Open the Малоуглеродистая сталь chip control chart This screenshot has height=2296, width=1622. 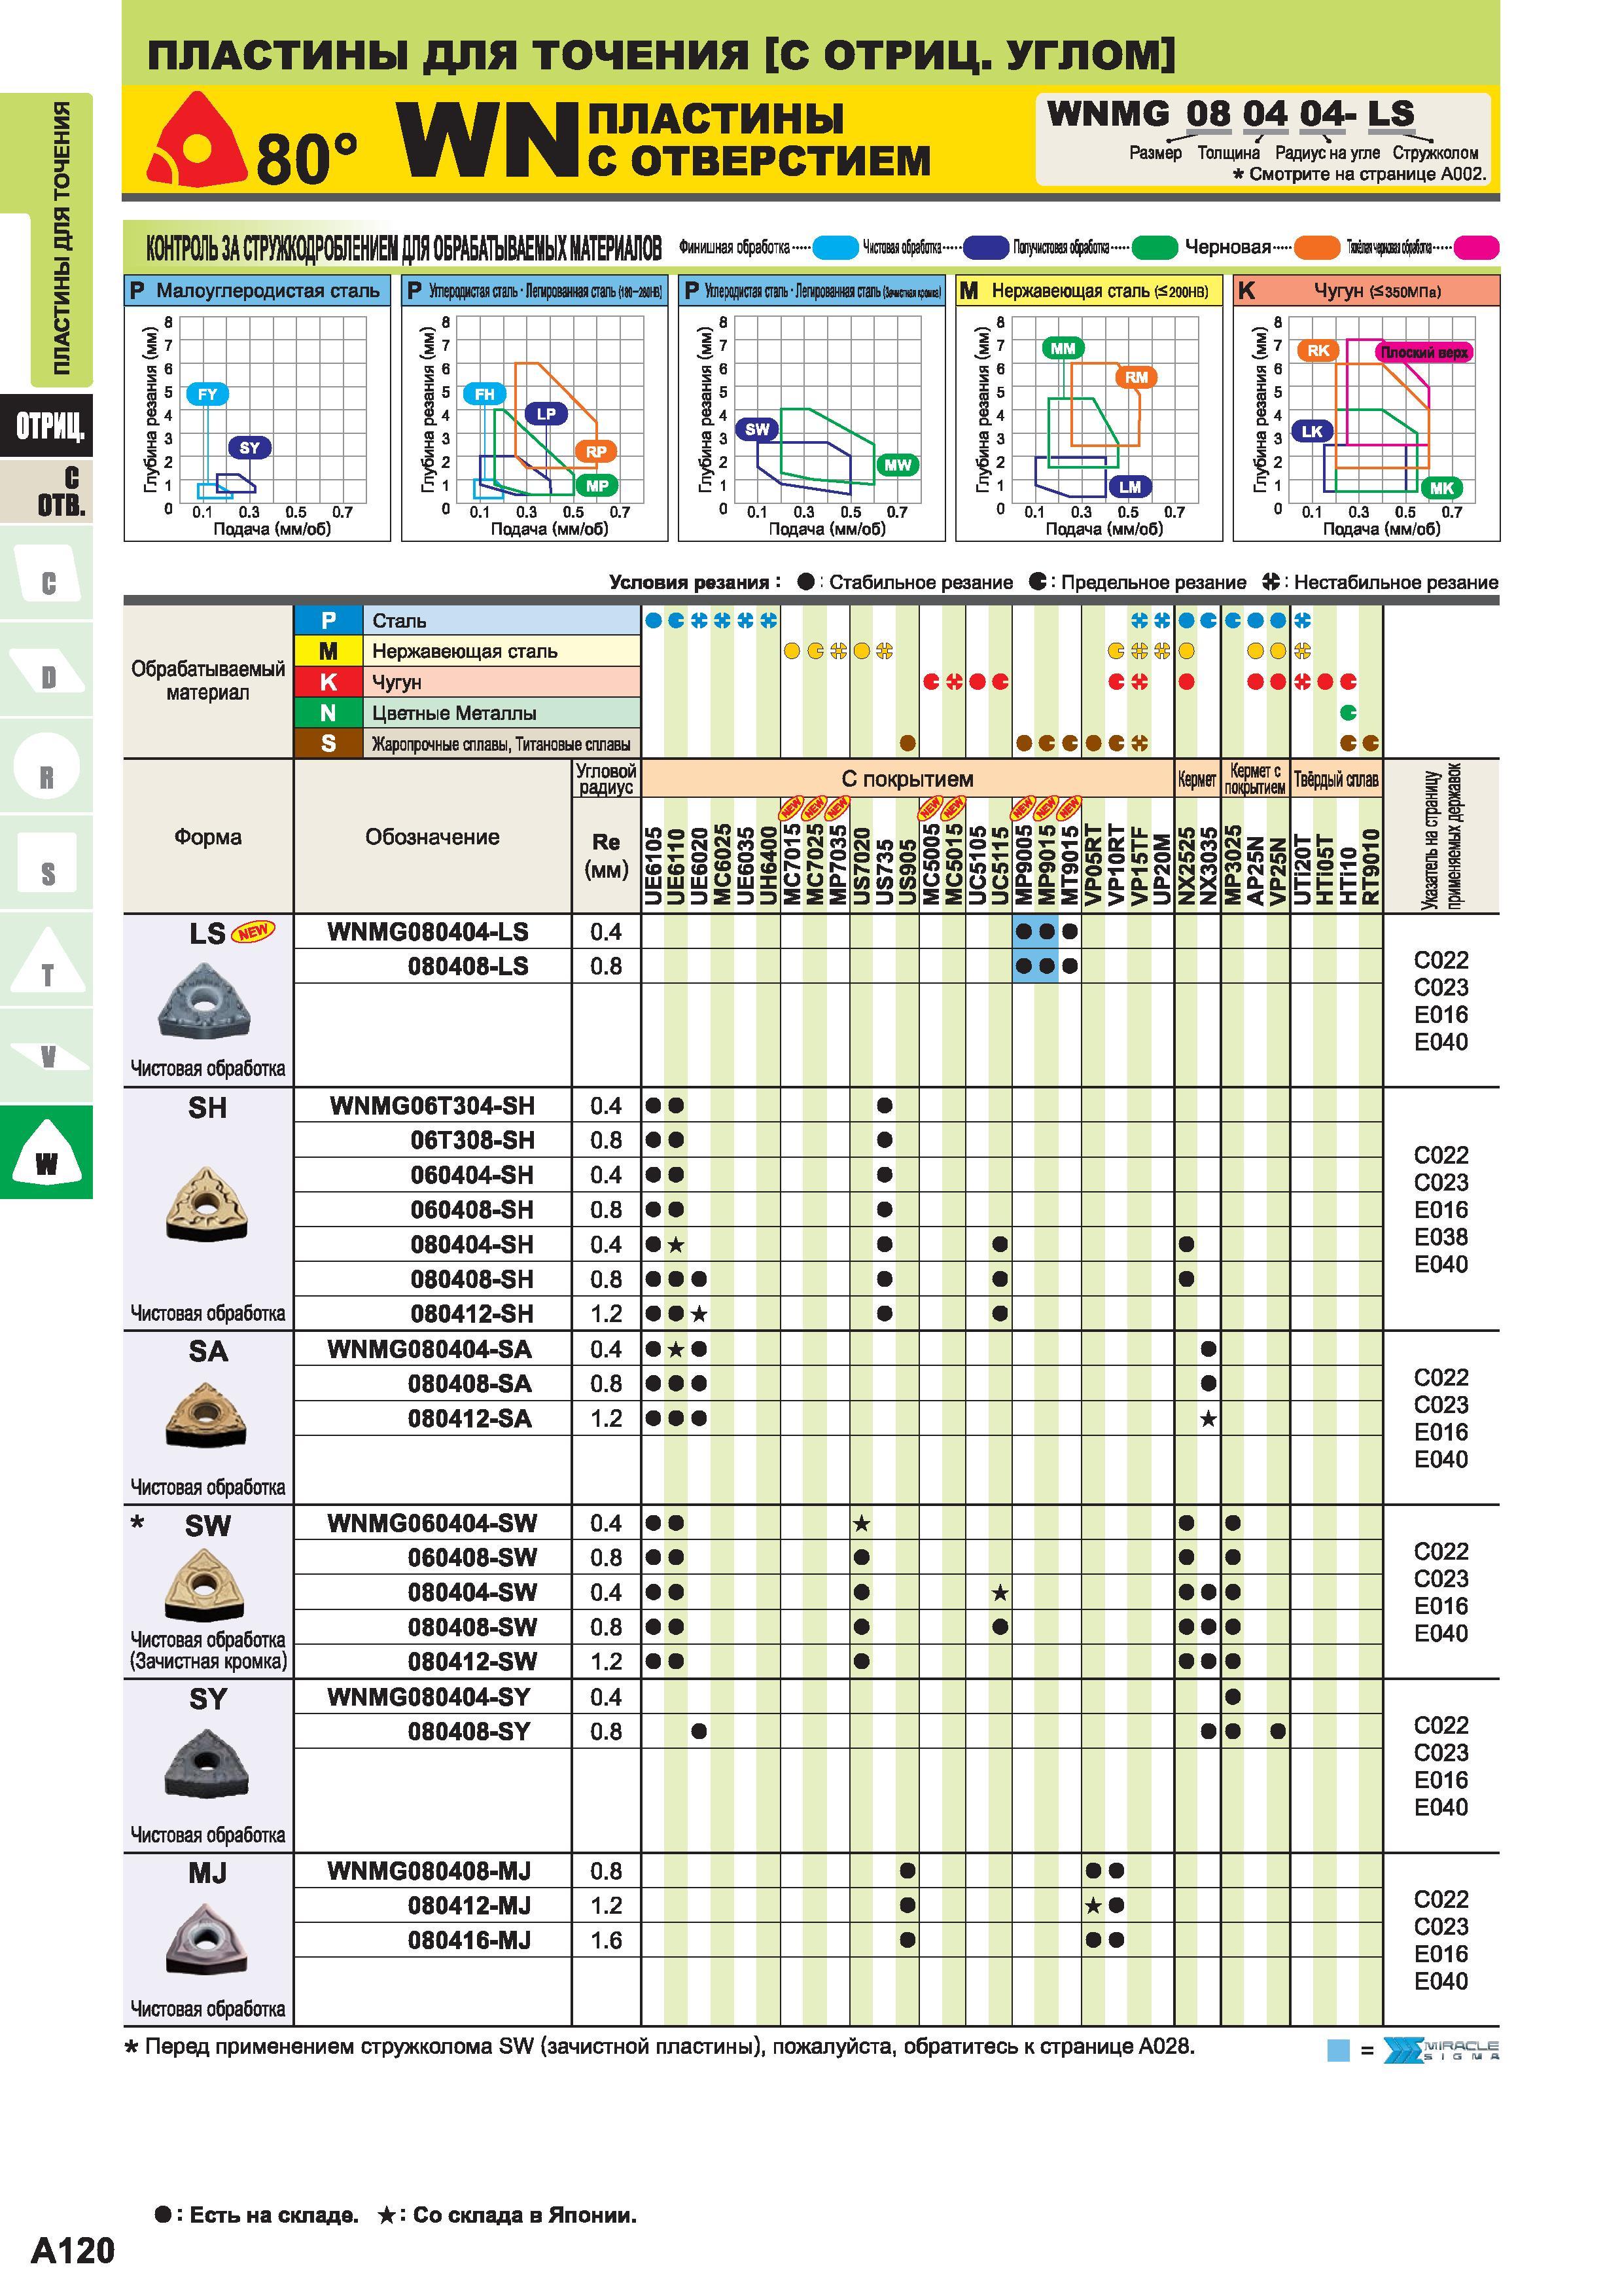[x=257, y=409]
